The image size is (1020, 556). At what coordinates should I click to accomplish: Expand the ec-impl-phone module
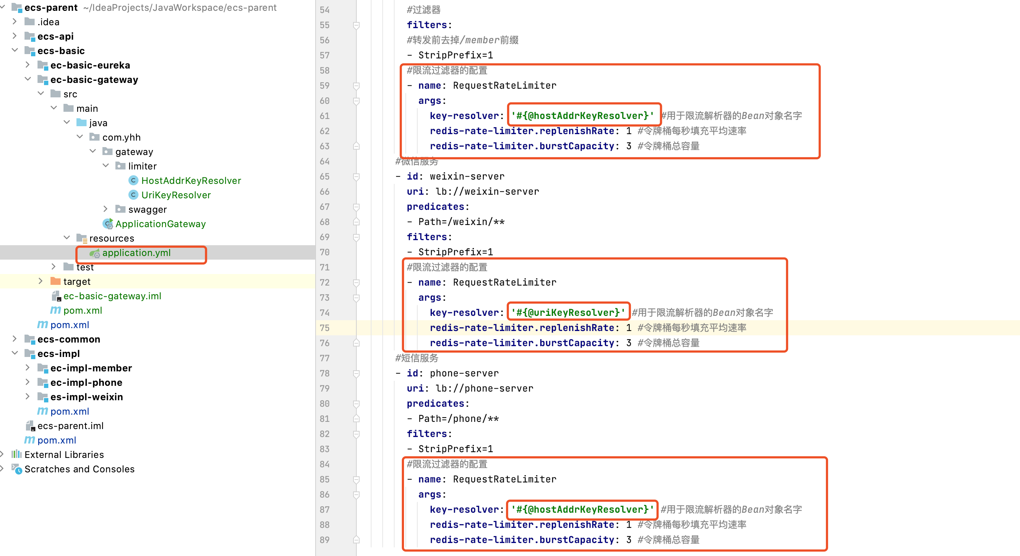click(28, 382)
